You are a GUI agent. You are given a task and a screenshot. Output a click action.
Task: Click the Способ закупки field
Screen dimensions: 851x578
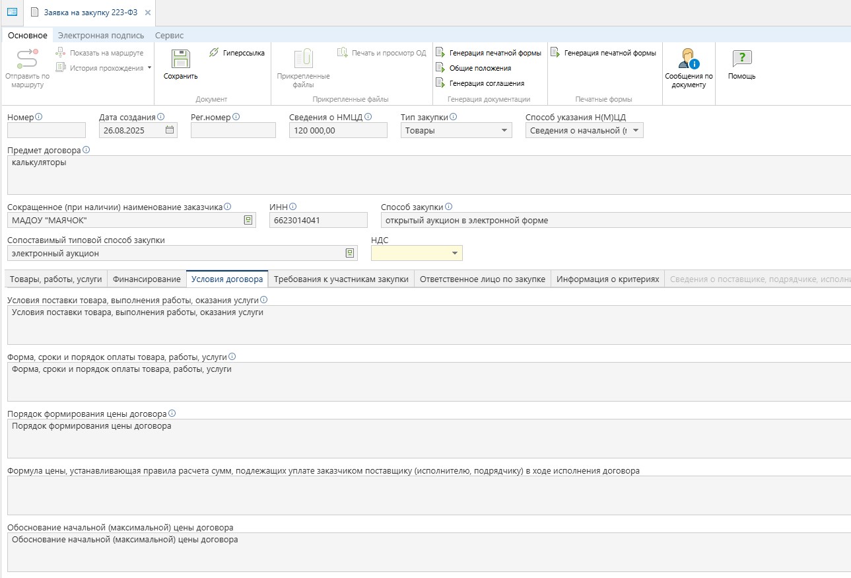pyautogui.click(x=616, y=220)
